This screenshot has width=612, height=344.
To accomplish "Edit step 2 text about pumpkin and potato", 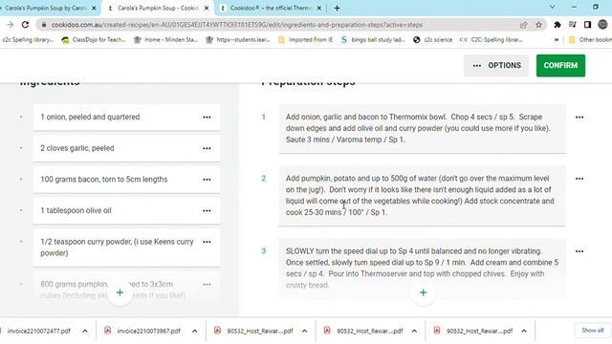I will click(x=423, y=195).
